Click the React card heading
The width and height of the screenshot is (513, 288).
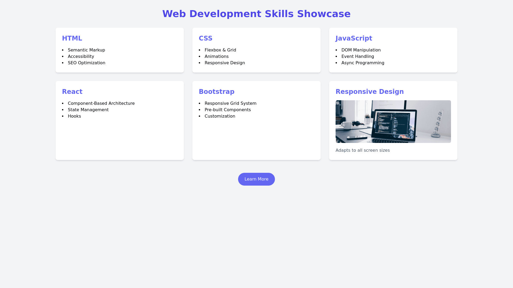(x=72, y=92)
